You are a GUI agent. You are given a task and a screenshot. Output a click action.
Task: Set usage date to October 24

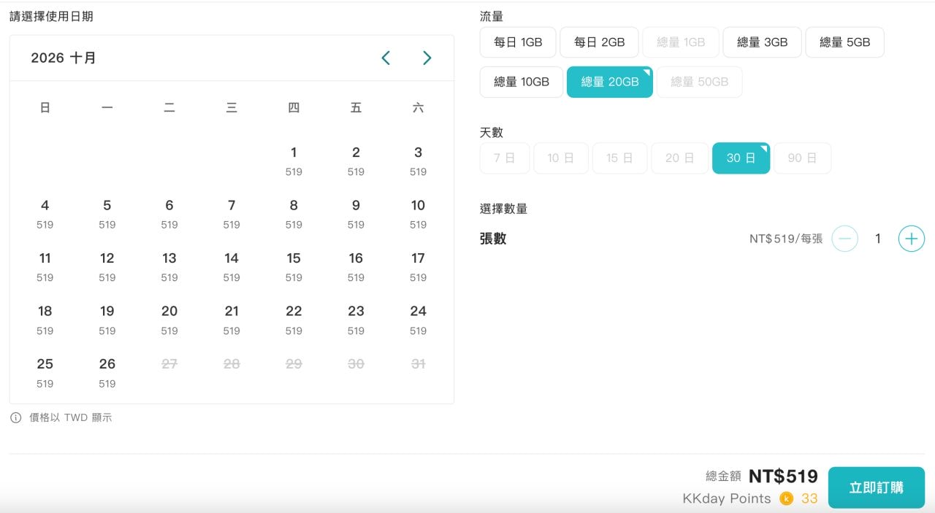418,320
